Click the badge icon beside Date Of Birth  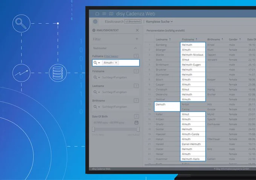tap(136, 117)
